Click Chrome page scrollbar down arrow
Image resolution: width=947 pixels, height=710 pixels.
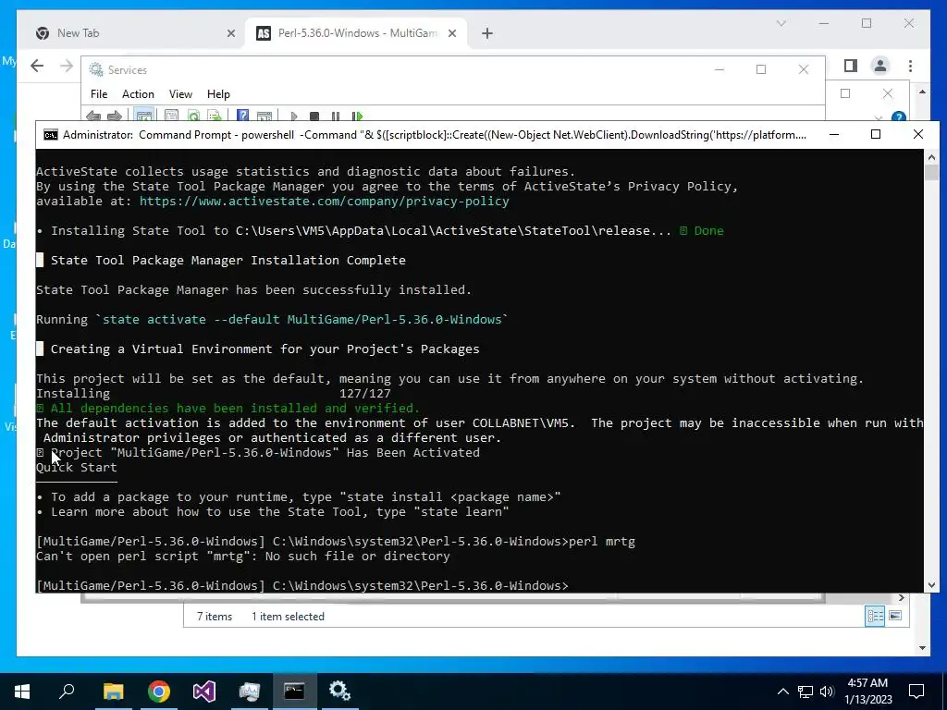point(922,648)
